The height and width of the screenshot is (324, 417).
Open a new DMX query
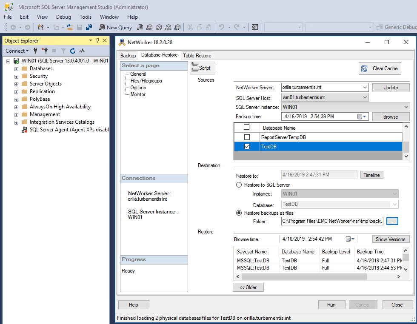[x=159, y=27]
